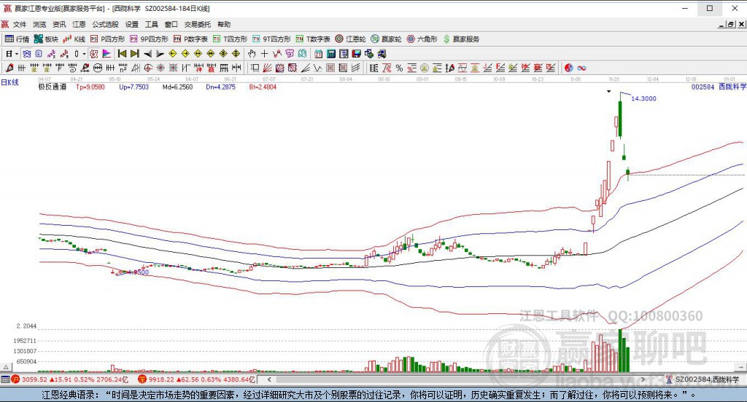Select the n² lines tool icon
This screenshot has width=747, height=402.
pos(123,68)
